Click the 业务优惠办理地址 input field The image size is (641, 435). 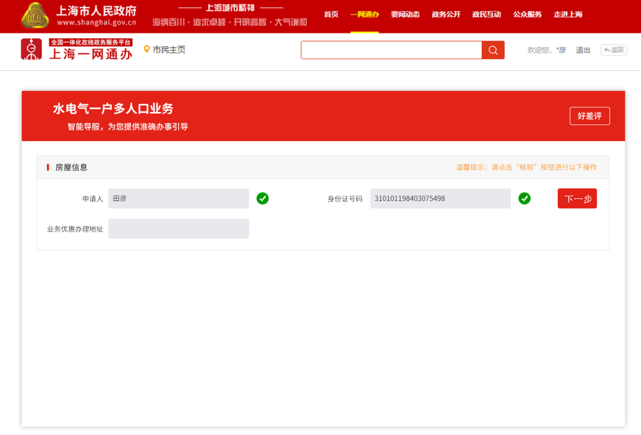click(x=179, y=229)
